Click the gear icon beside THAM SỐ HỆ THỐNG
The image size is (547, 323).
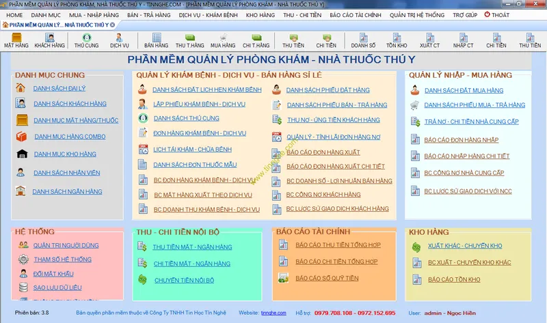point(23,259)
